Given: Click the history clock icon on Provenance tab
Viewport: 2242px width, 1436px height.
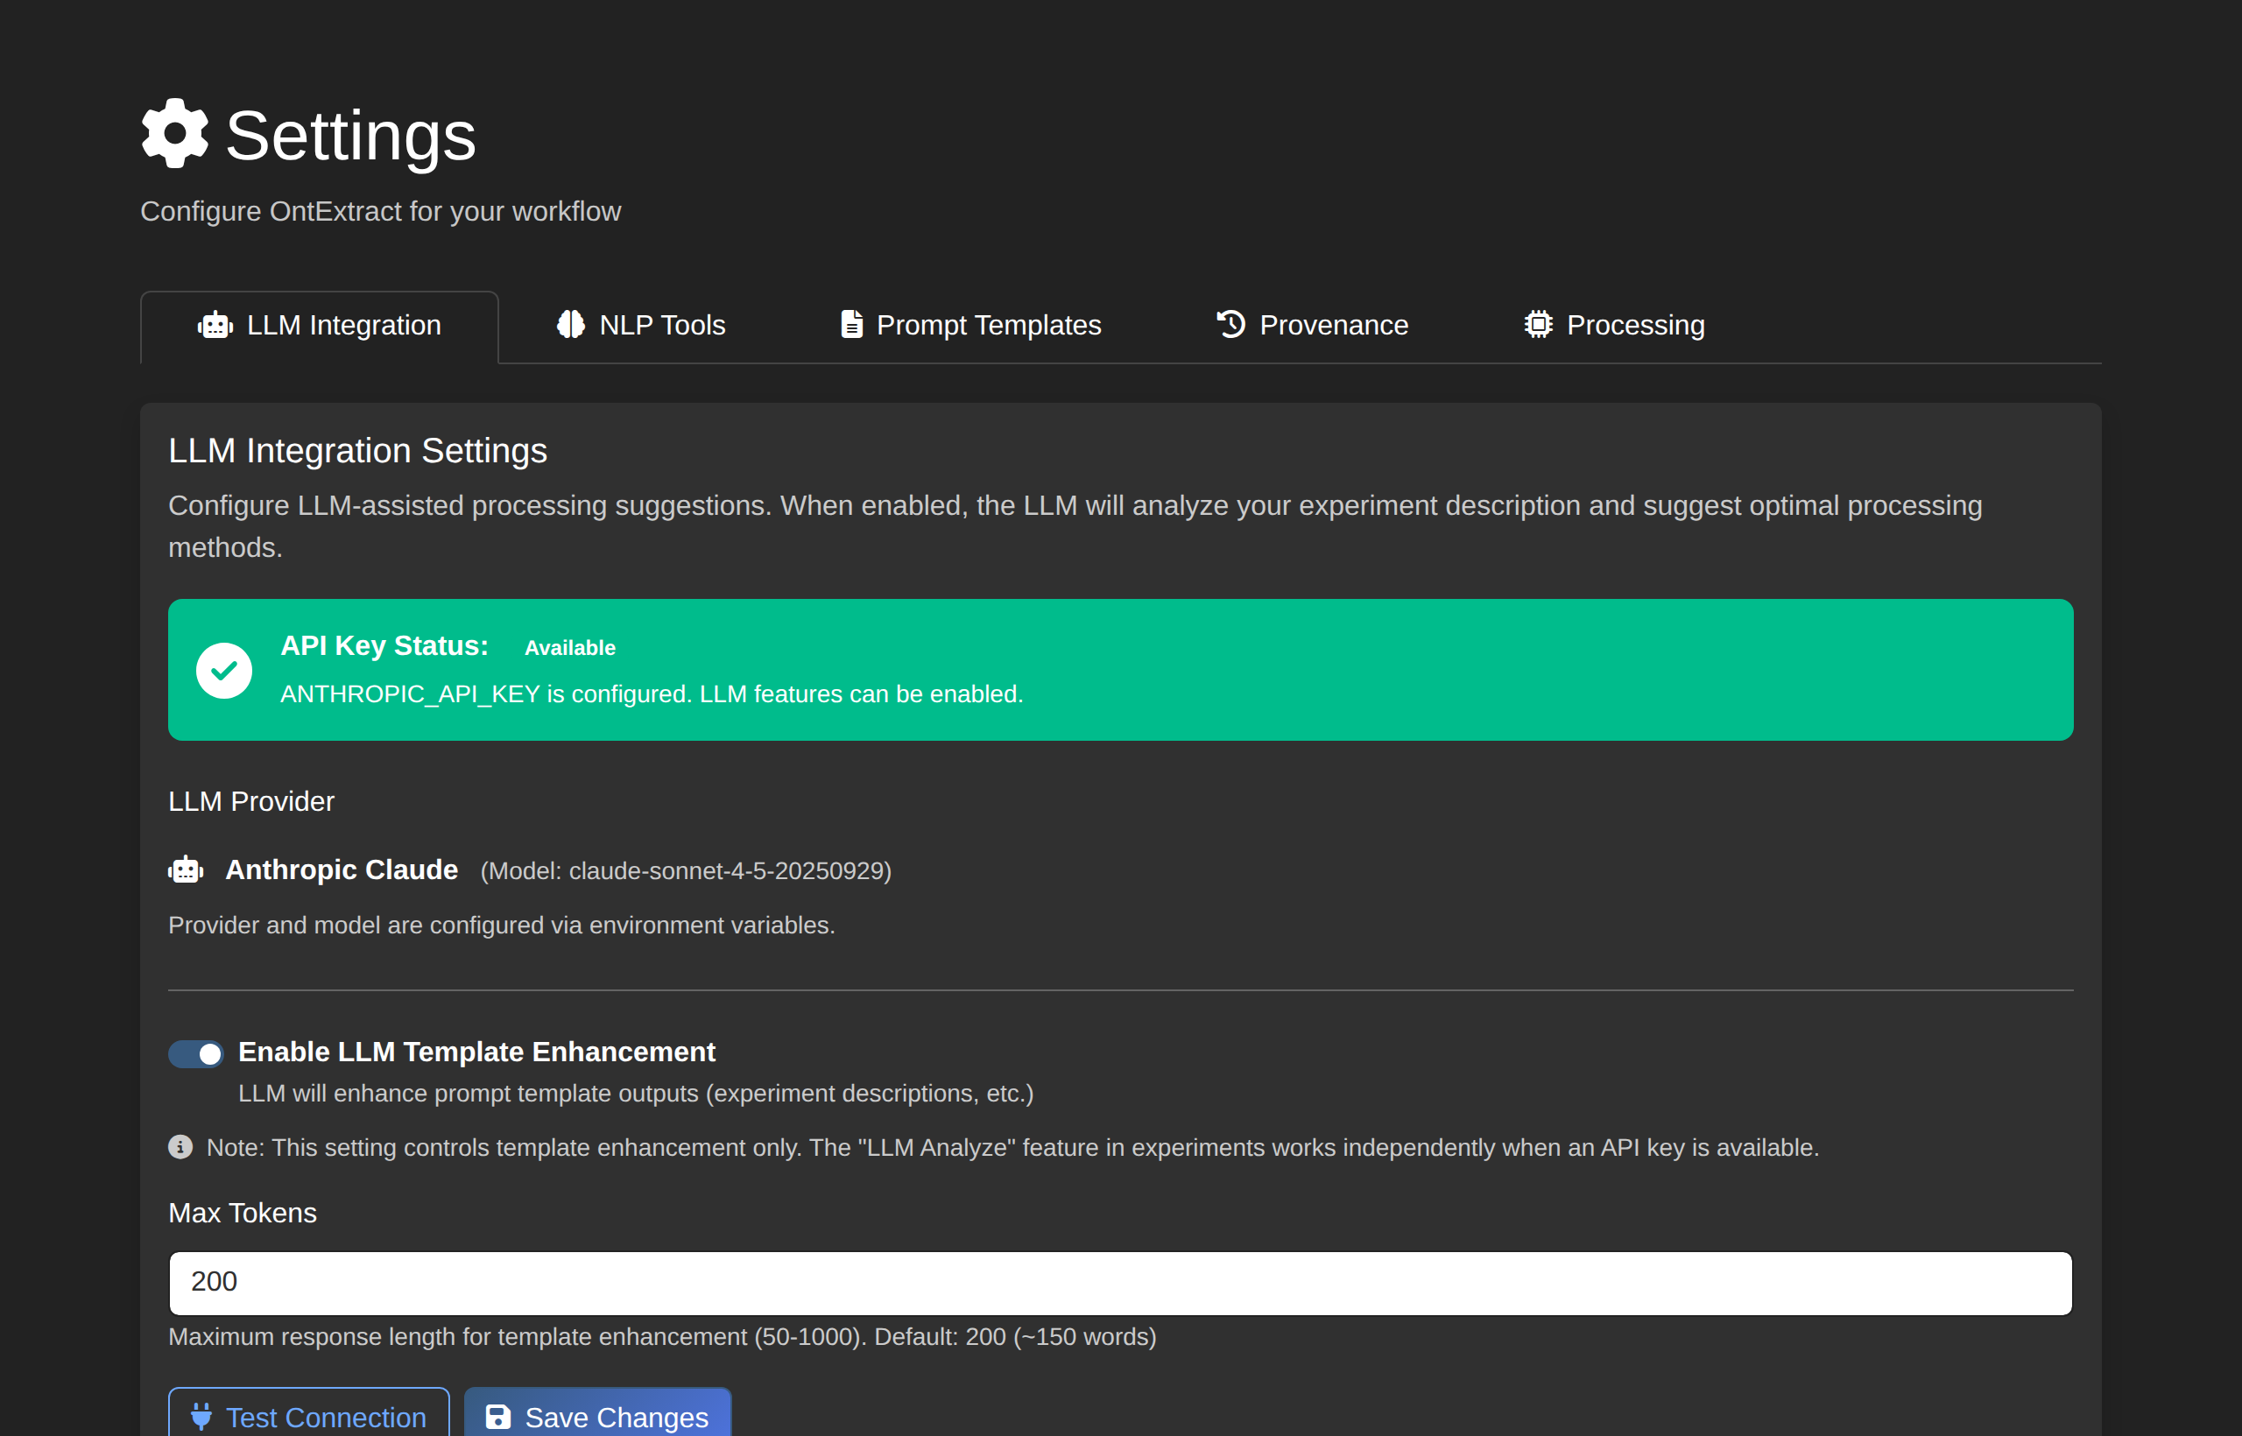Looking at the screenshot, I should [1231, 325].
